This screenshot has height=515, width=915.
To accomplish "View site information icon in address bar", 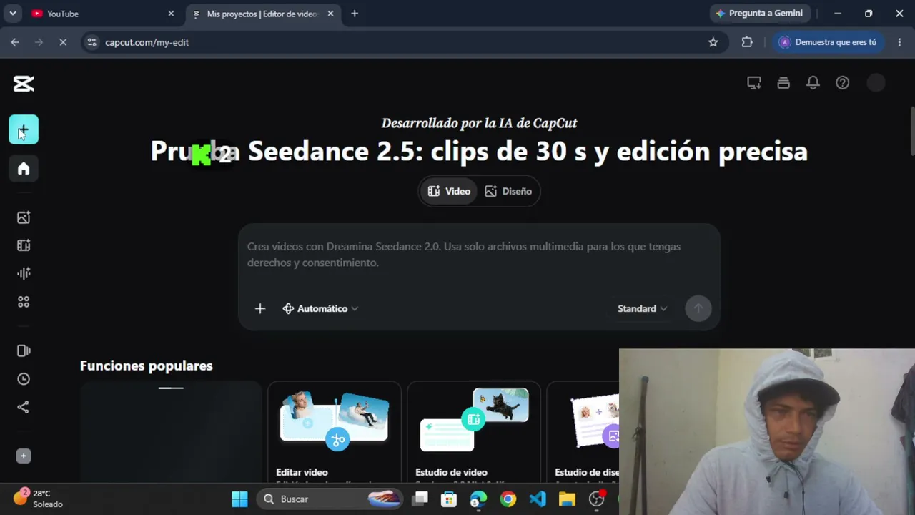I will (x=91, y=42).
